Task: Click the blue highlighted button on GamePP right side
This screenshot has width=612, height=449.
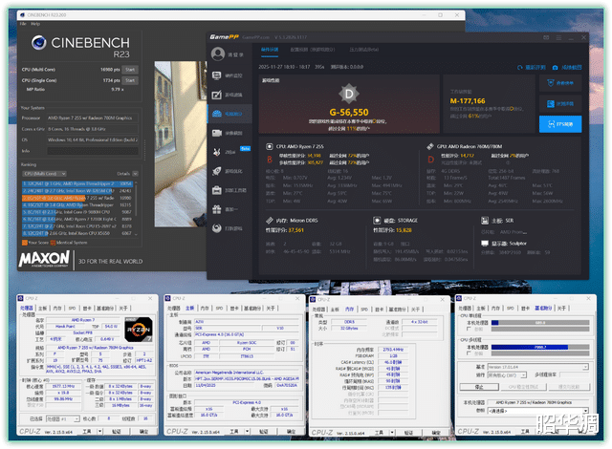Action: click(560, 124)
